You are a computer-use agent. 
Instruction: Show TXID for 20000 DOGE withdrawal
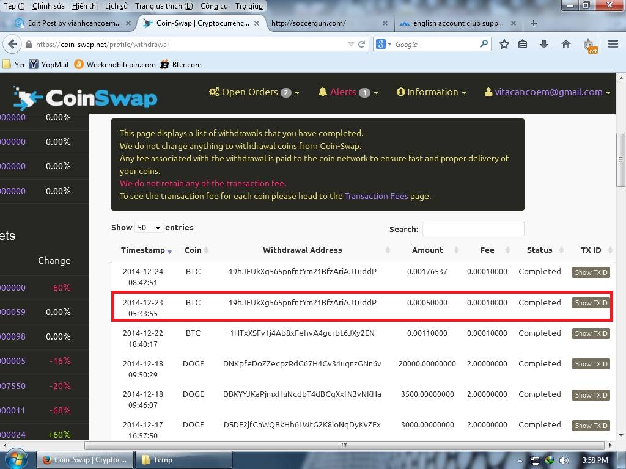(x=591, y=364)
